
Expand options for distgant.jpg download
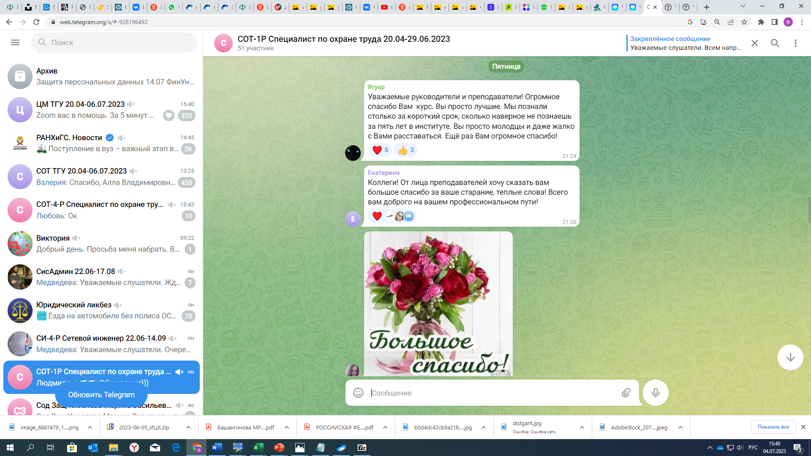tap(582, 427)
